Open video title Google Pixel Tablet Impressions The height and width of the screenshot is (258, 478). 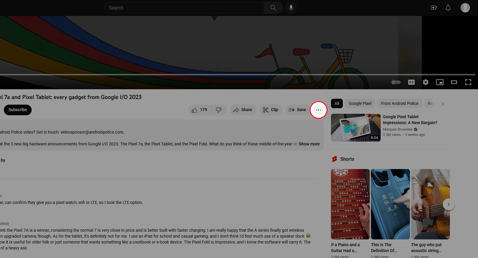[410, 120]
